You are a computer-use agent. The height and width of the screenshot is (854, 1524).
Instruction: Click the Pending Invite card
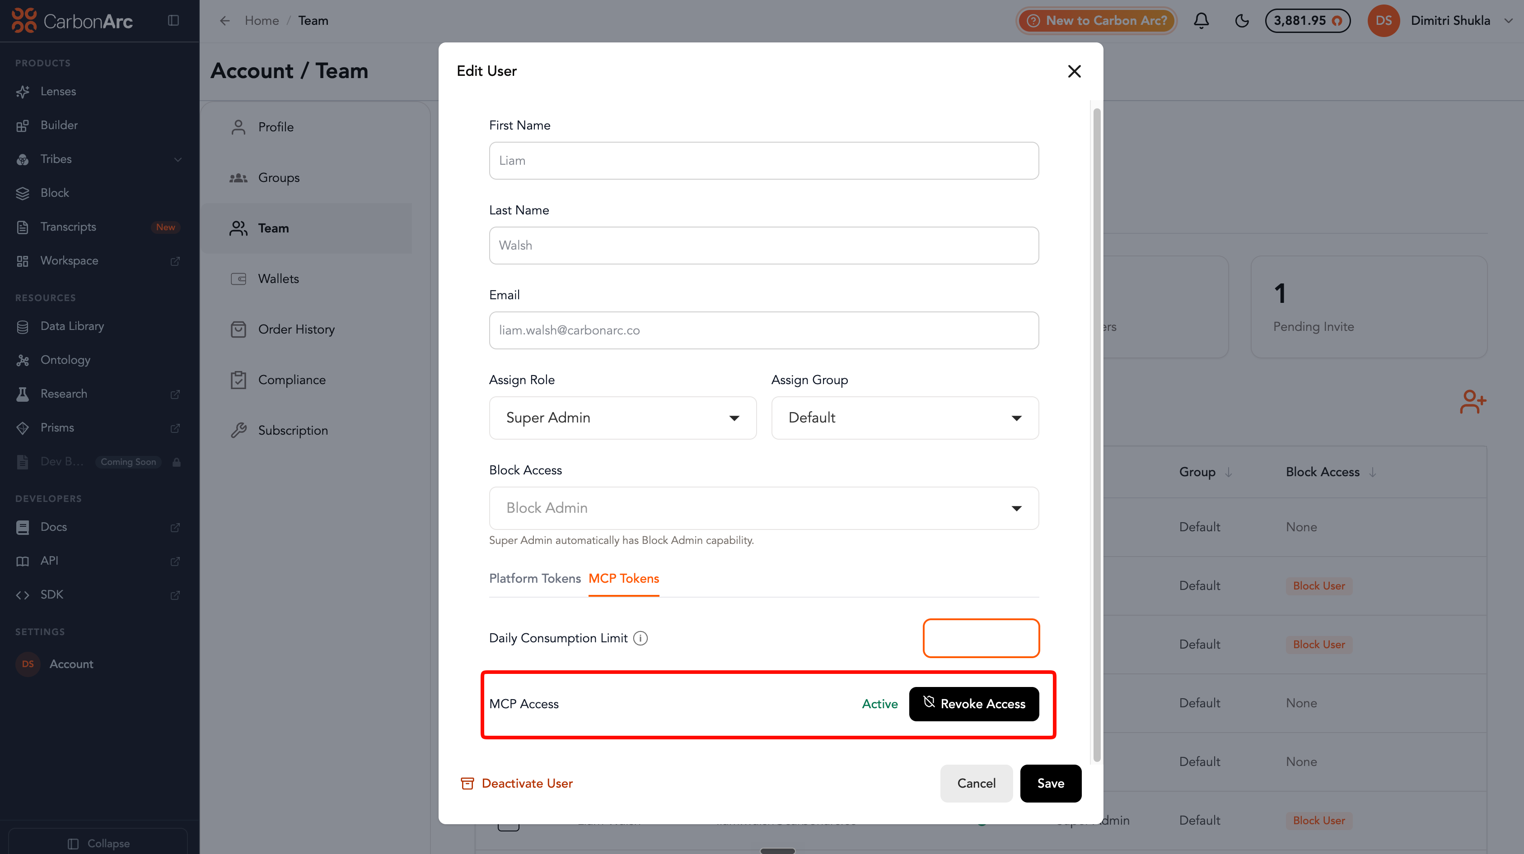1369,307
